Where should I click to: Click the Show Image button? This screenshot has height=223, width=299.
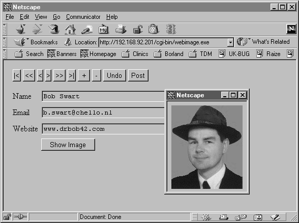68,145
